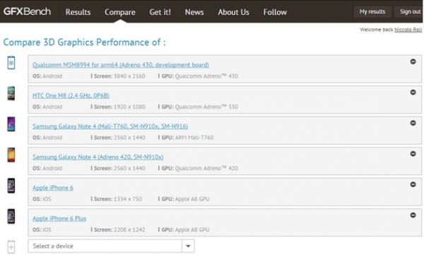Click Compare 3D Graphics Performance heading
The height and width of the screenshot is (259, 424).
tap(84, 42)
